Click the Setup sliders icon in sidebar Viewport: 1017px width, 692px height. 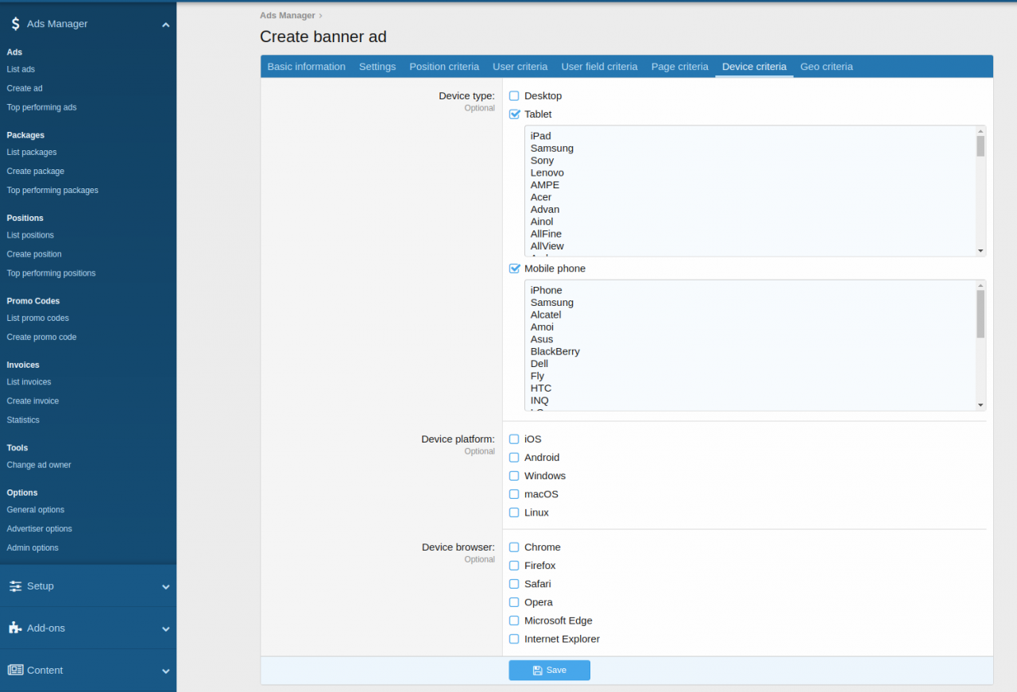(15, 586)
